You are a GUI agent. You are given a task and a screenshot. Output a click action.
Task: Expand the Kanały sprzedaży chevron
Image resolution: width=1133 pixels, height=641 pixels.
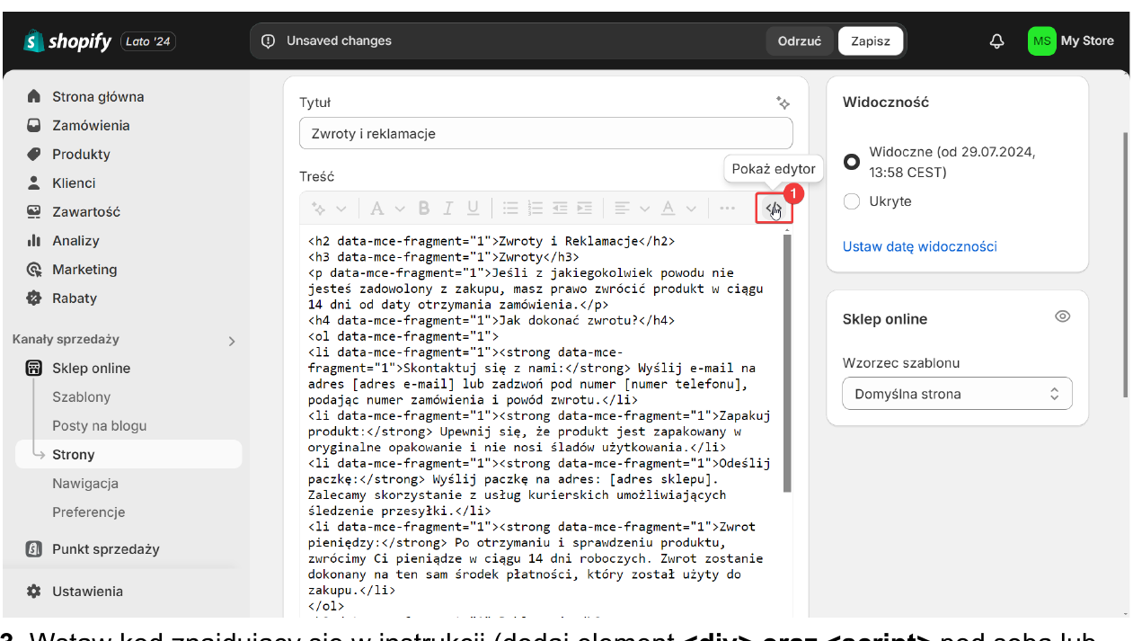pyautogui.click(x=232, y=341)
